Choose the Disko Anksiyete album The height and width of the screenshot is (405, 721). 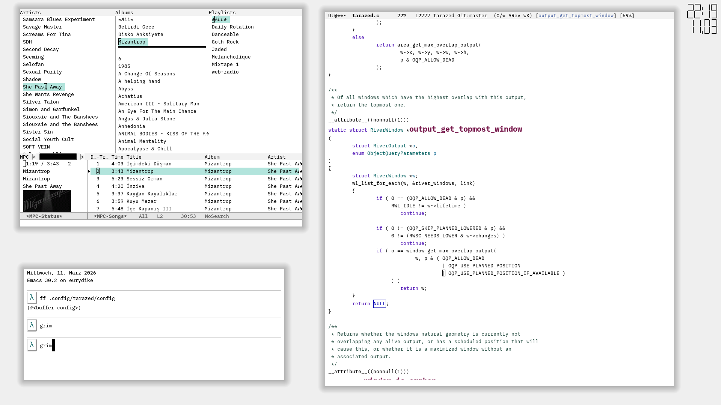pyautogui.click(x=140, y=34)
